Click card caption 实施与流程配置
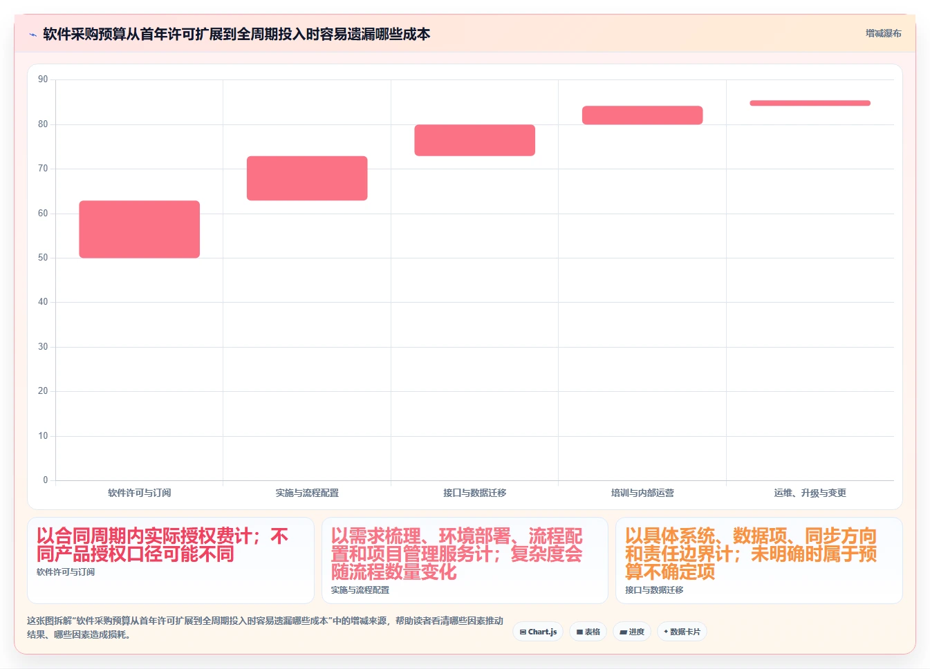 pyautogui.click(x=360, y=590)
